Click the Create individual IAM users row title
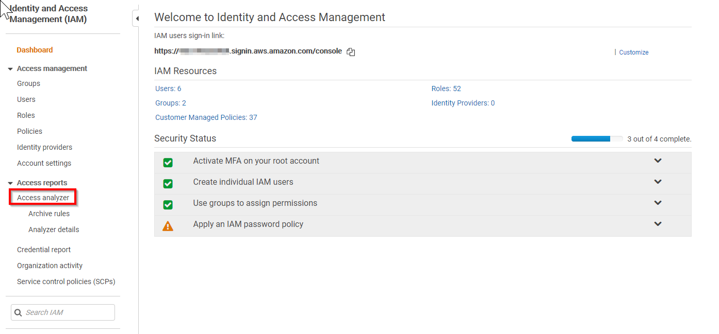The height and width of the screenshot is (334, 719). click(243, 182)
